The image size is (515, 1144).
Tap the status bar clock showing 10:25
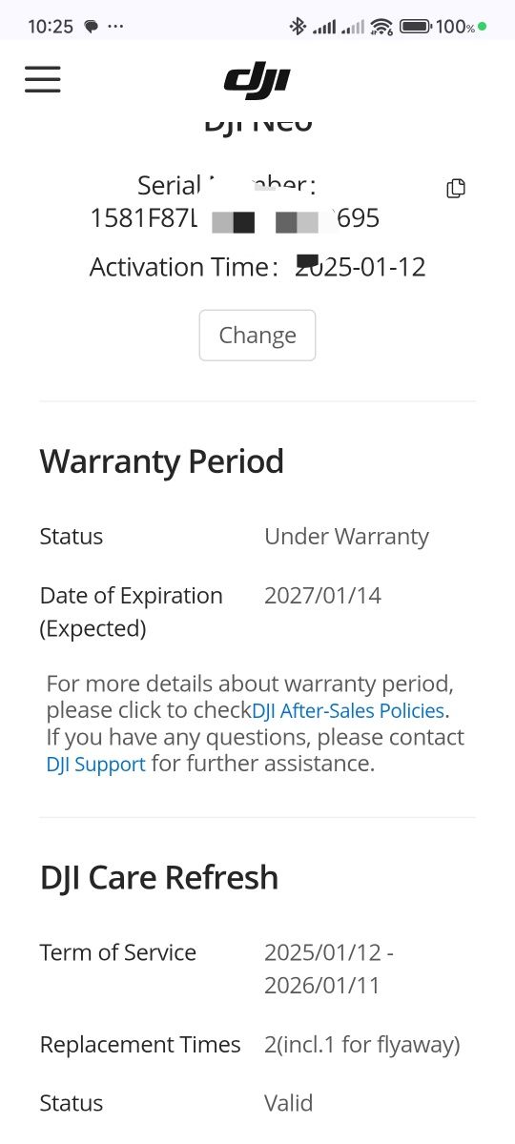(x=51, y=27)
